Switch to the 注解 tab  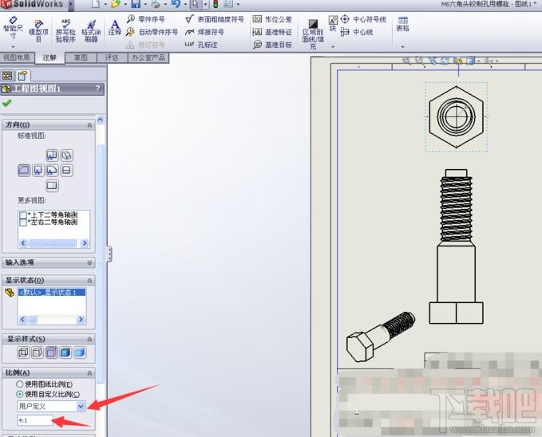(49, 57)
